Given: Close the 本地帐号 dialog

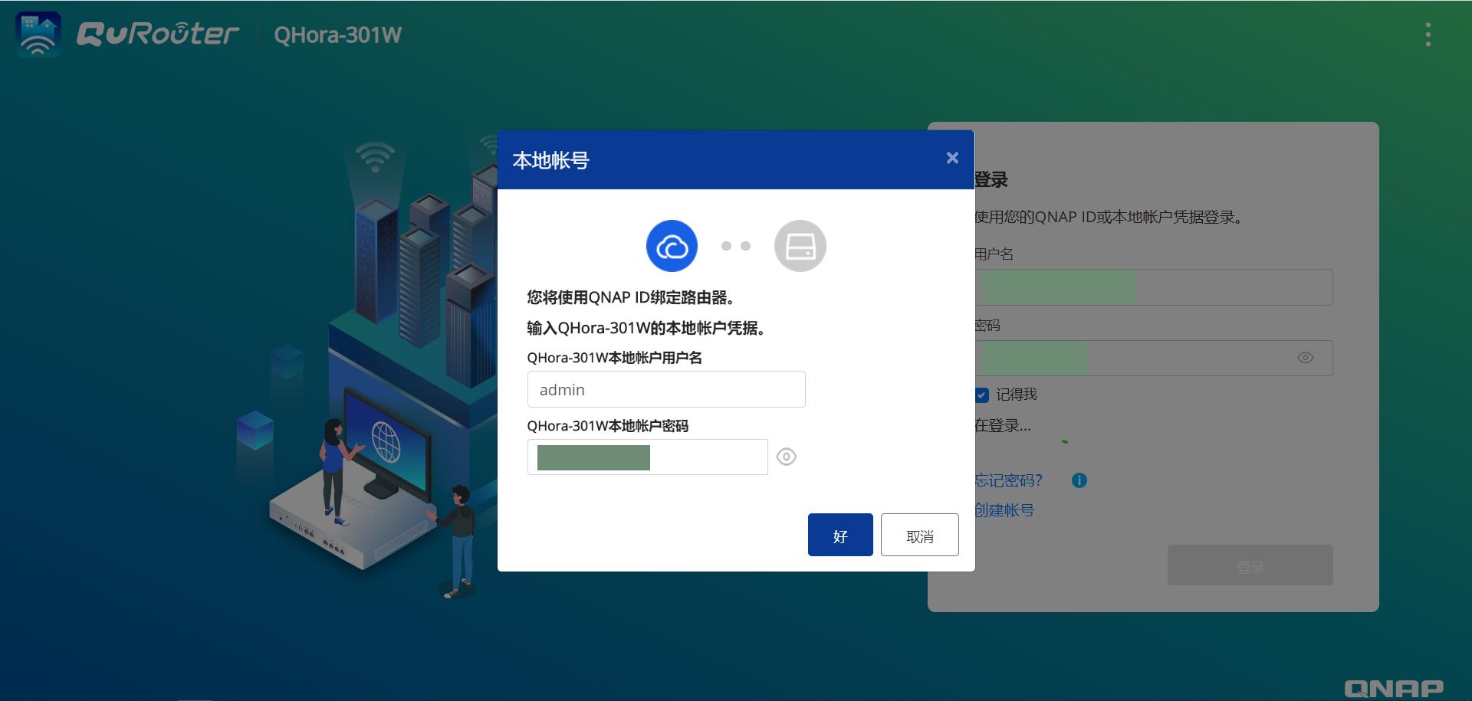Looking at the screenshot, I should (x=952, y=158).
